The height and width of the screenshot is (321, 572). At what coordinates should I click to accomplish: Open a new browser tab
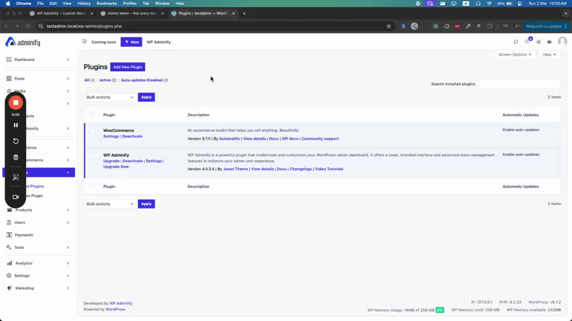pyautogui.click(x=244, y=13)
